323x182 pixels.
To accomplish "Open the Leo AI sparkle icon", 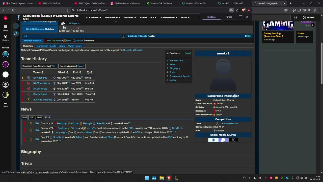I will (309, 10).
